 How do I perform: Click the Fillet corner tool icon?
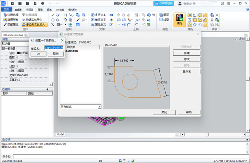[x=129, y=25]
